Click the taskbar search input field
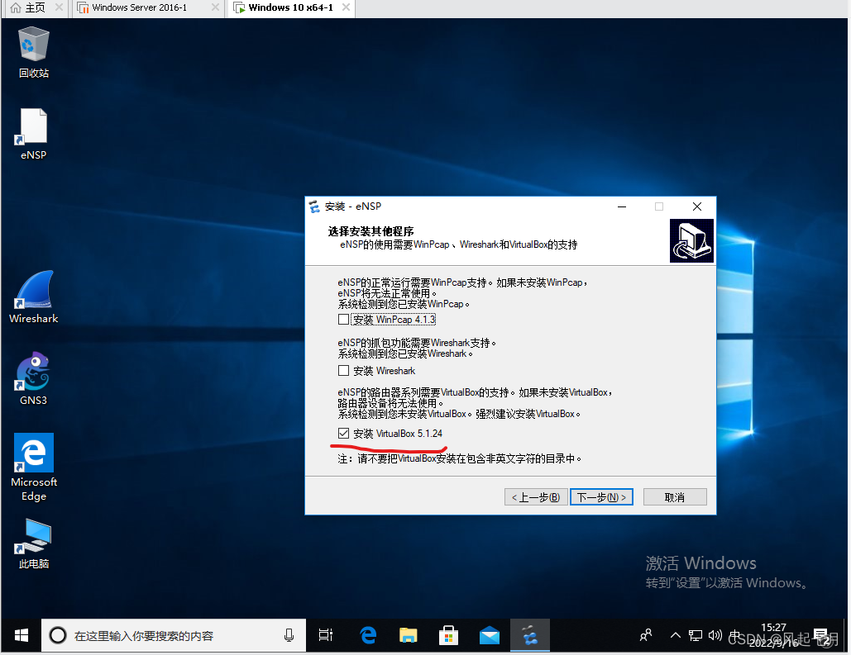Screen dimensions: 851x655 pyautogui.click(x=174, y=635)
